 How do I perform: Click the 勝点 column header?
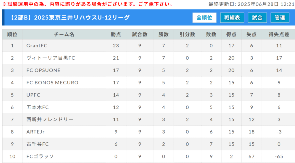tap(116, 34)
